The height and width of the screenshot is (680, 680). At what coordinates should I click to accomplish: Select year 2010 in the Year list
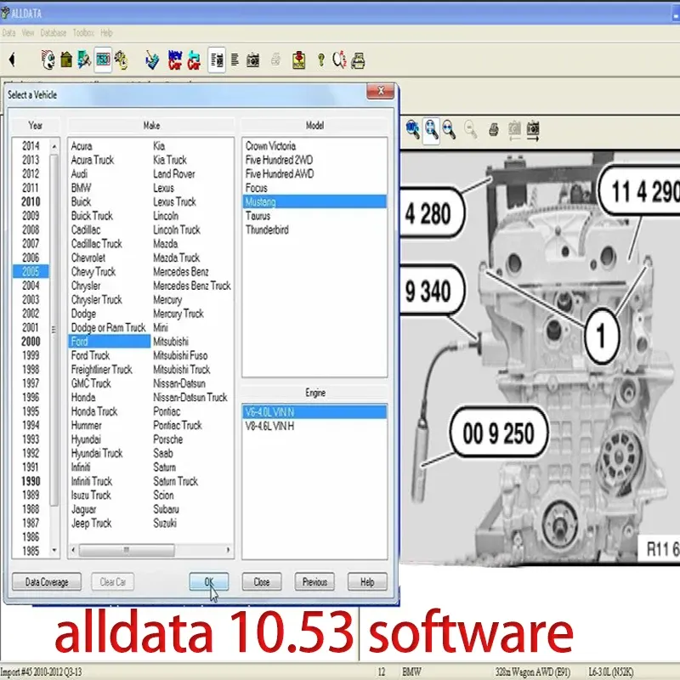coord(31,201)
